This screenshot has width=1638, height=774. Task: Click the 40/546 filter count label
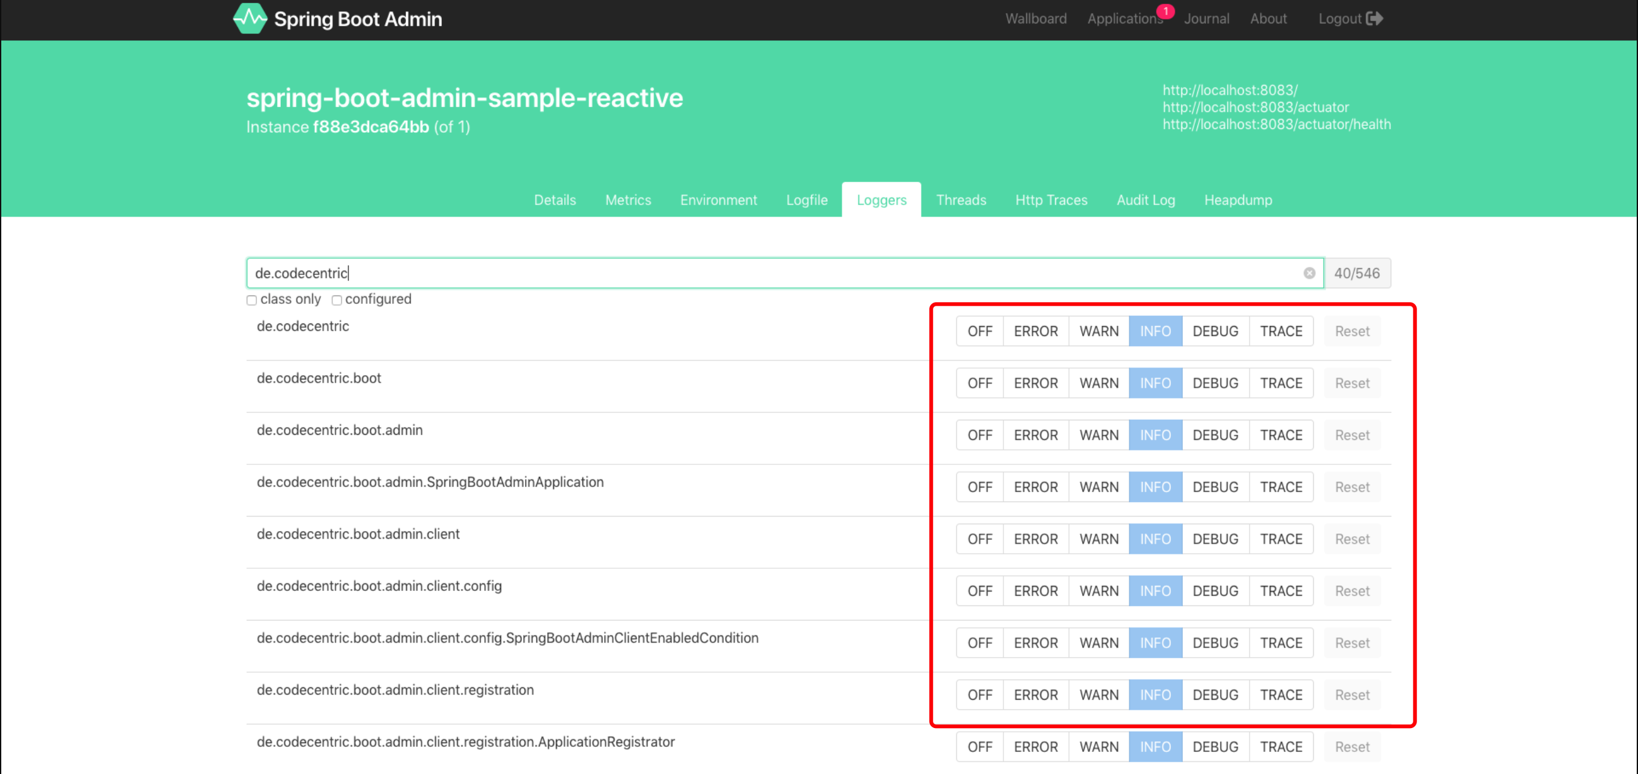(x=1357, y=273)
